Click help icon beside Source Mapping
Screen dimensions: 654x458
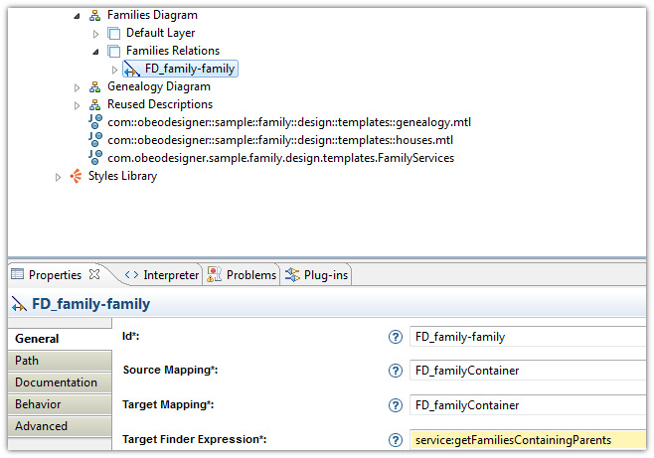[396, 371]
